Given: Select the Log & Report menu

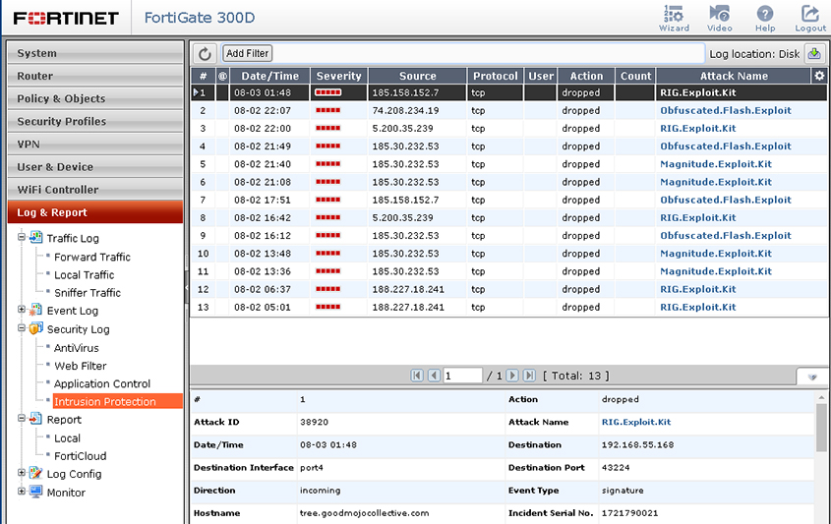Looking at the screenshot, I should [x=95, y=212].
